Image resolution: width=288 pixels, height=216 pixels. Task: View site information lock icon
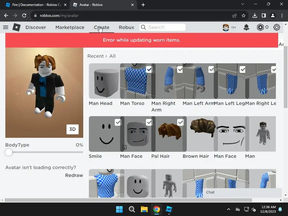[x=35, y=16]
